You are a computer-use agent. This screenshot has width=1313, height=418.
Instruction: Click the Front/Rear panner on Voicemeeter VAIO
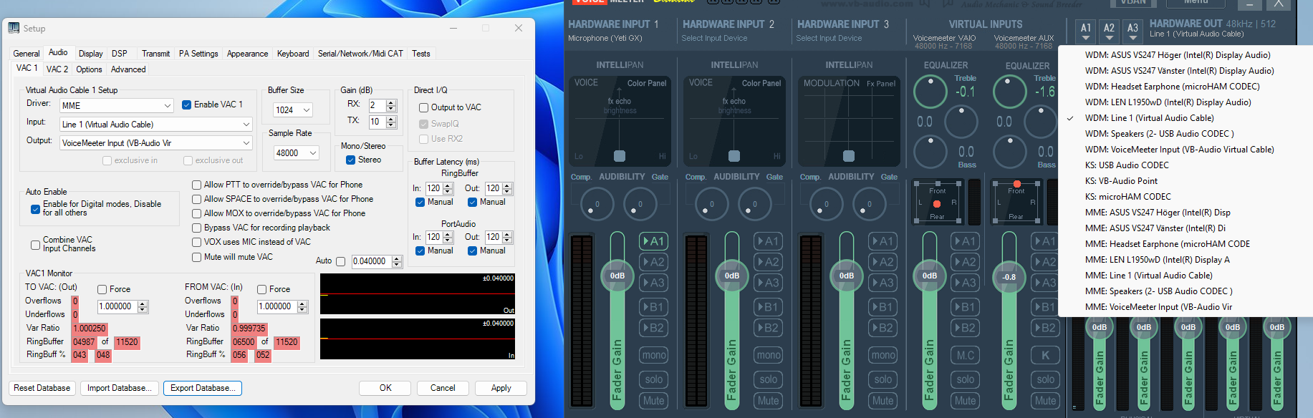pos(937,200)
